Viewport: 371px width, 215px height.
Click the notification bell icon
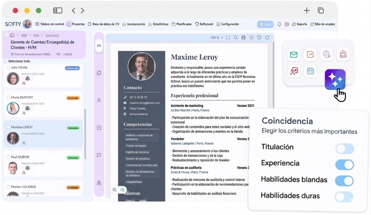[x=279, y=24]
